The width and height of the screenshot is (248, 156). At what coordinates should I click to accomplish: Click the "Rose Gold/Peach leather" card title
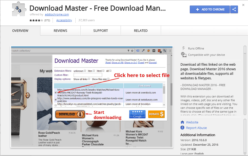click(x=49, y=134)
